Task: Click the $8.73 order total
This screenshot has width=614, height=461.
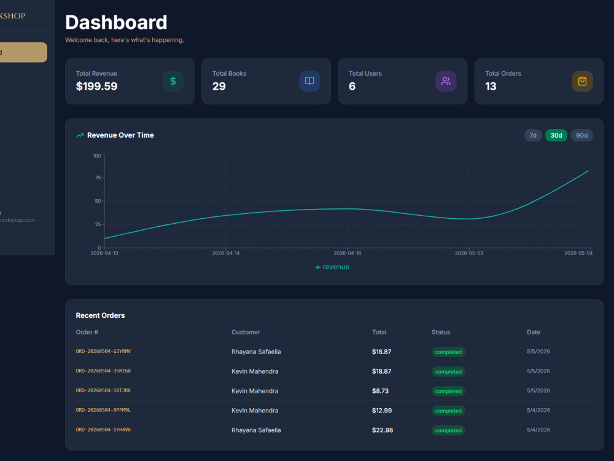Action: pyautogui.click(x=380, y=391)
